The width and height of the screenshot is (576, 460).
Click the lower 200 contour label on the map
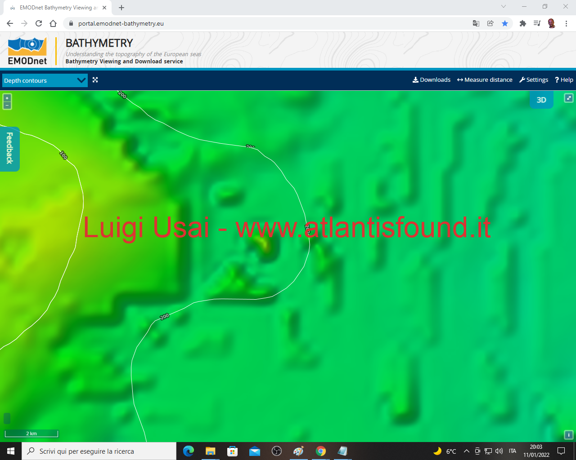pyautogui.click(x=165, y=316)
